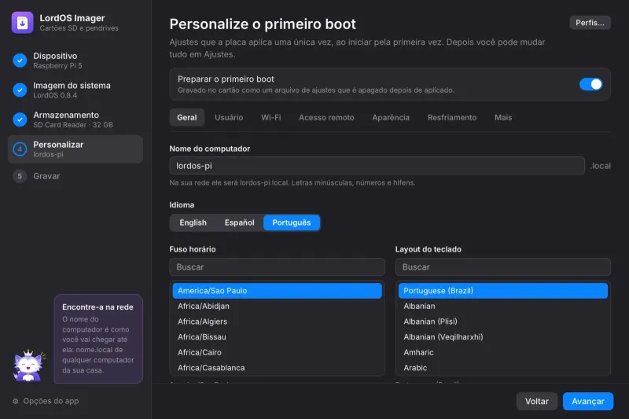Screen dimensions: 629x419
Task: Click the LordOS Imager app logo icon
Action: (x=23, y=23)
